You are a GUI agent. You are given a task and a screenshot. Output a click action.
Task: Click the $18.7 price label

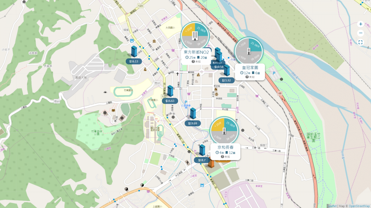(202, 160)
